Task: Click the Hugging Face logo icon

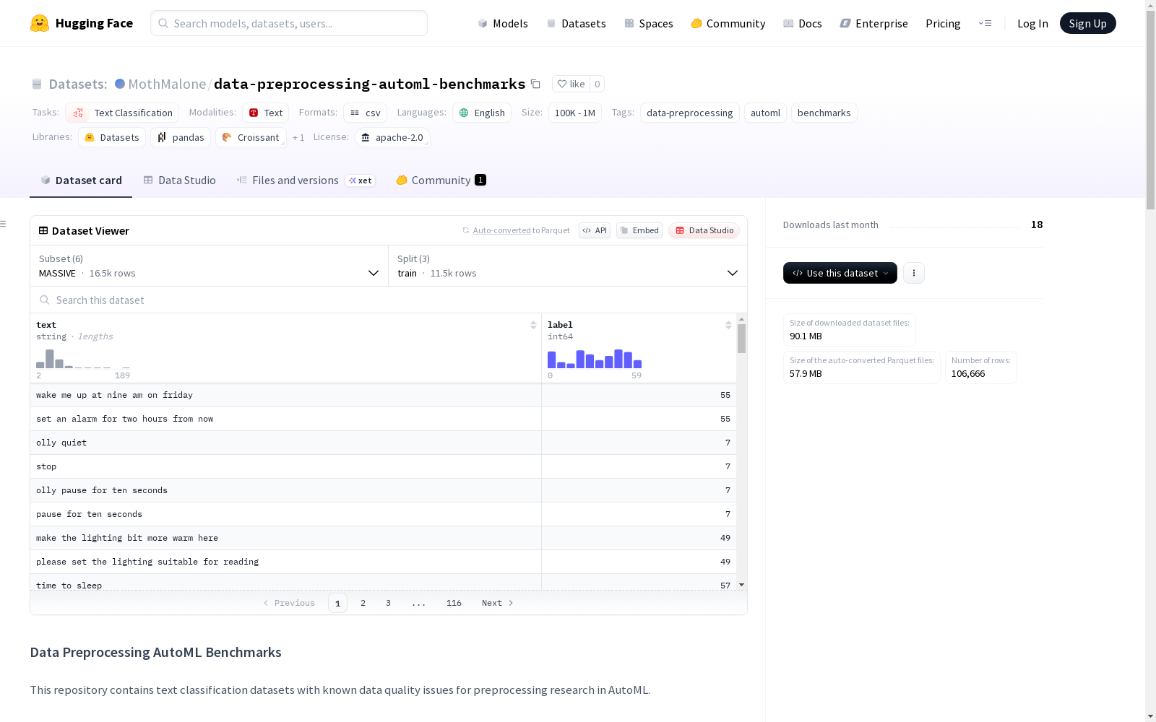Action: 40,23
